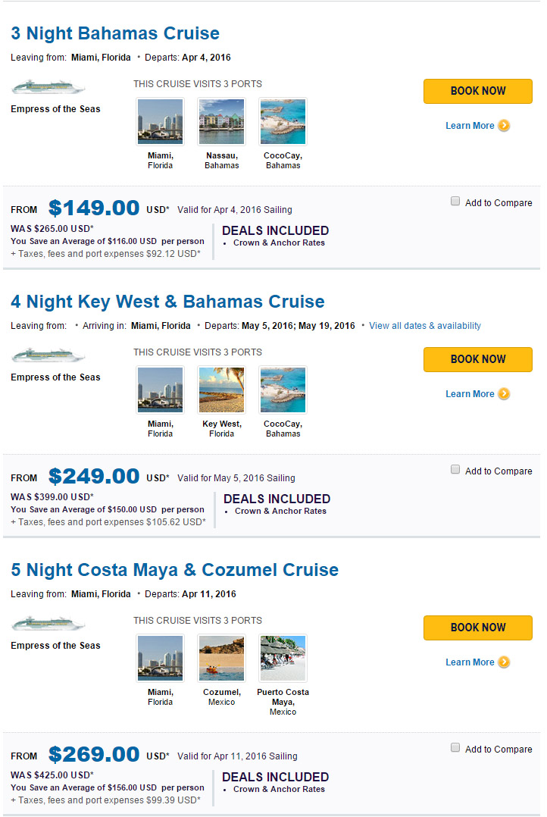Click the orange arrow icon beside the first Learn More

504,126
